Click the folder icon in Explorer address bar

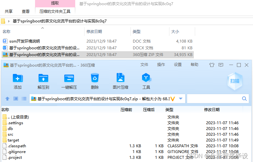(x=3, y=21)
